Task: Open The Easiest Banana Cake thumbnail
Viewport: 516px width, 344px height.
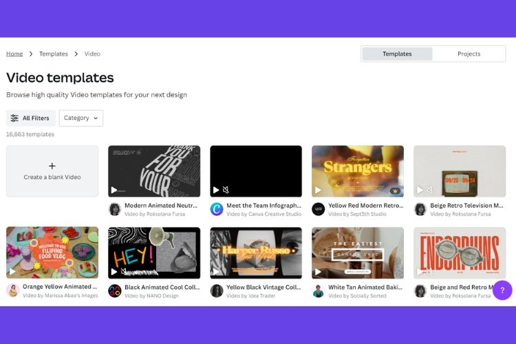Action: [x=358, y=252]
